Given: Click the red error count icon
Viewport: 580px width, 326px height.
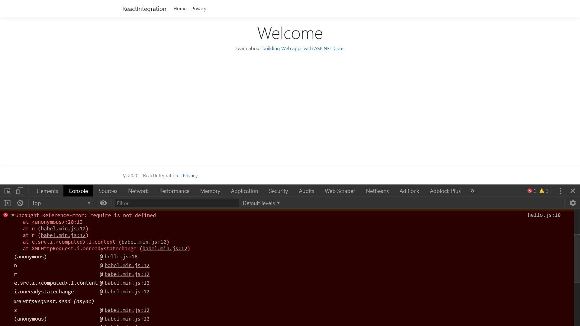Looking at the screenshot, I should [530, 191].
